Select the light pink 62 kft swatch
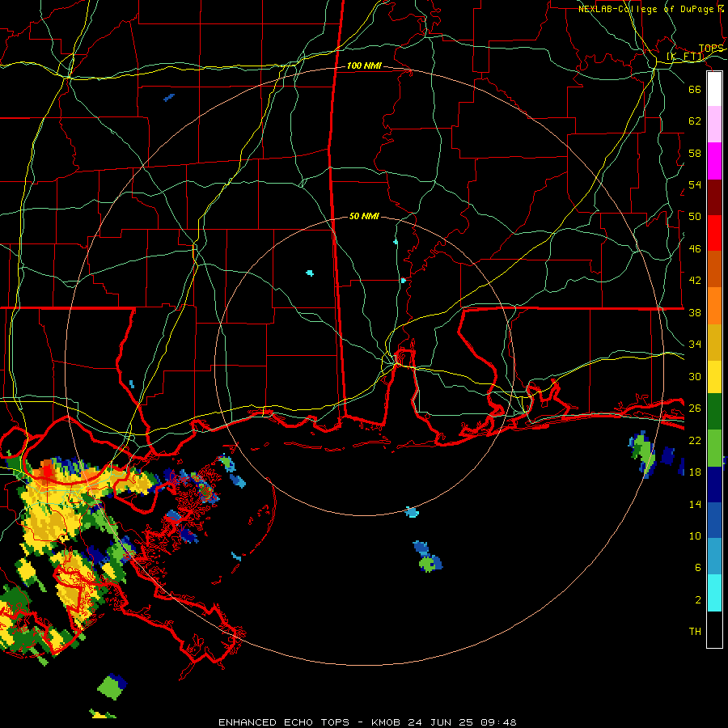The width and height of the screenshot is (728, 728). click(714, 125)
